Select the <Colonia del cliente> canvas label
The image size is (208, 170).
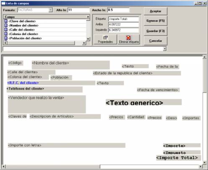(28, 77)
